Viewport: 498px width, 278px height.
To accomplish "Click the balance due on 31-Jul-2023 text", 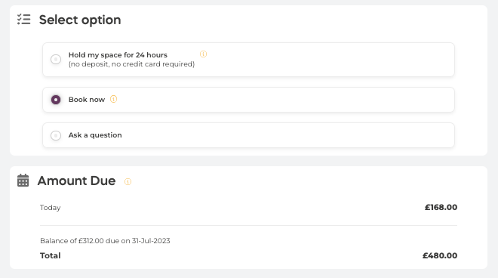I will pos(105,241).
